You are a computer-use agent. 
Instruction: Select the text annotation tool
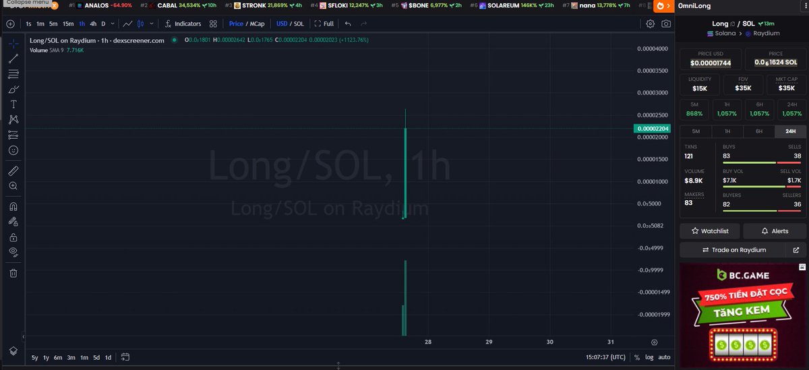pos(13,104)
